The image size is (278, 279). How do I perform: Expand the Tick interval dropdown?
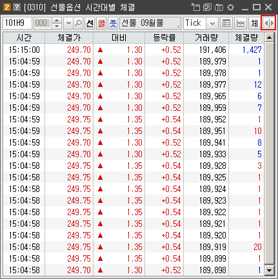(x=212, y=23)
